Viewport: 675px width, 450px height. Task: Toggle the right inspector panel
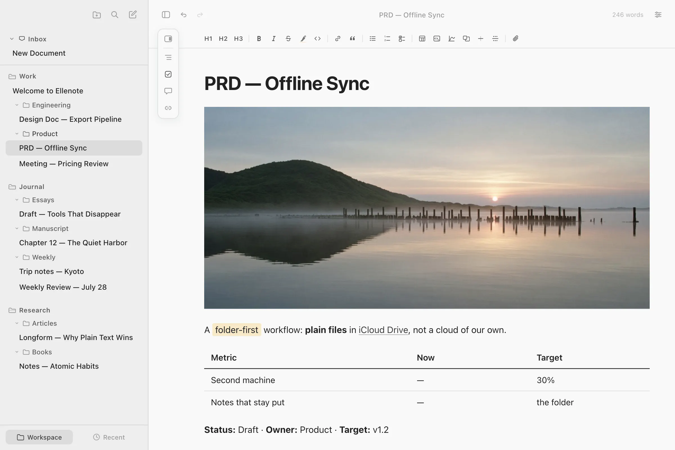click(x=168, y=39)
